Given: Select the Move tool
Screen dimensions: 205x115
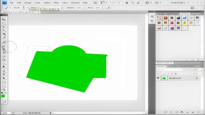Looking at the screenshot, I should pyautogui.click(x=4, y=19).
